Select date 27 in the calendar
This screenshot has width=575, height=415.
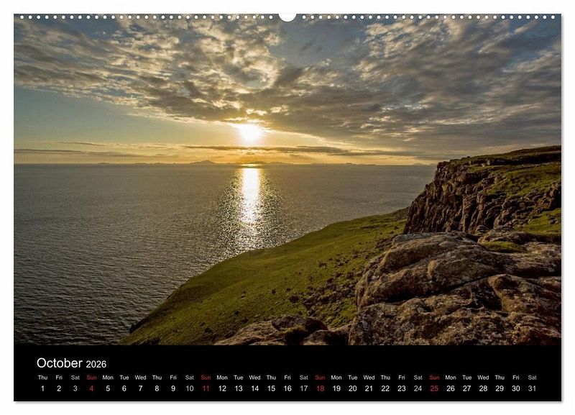click(466, 388)
